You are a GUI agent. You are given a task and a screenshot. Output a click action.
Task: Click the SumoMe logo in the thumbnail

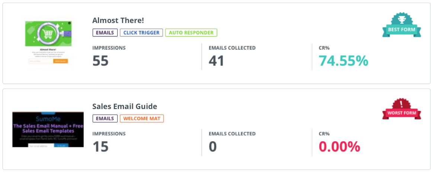(48, 119)
